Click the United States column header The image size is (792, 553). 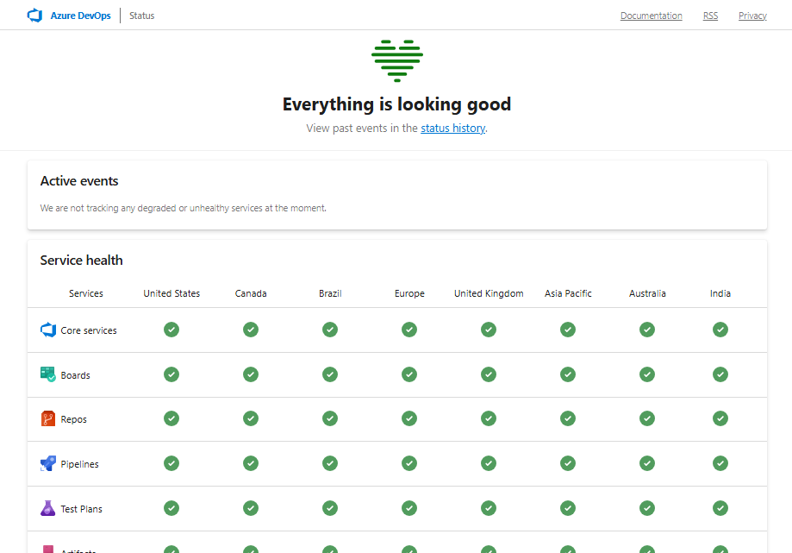coord(171,293)
